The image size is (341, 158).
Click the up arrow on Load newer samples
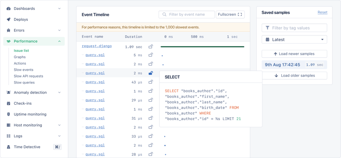point(275,54)
